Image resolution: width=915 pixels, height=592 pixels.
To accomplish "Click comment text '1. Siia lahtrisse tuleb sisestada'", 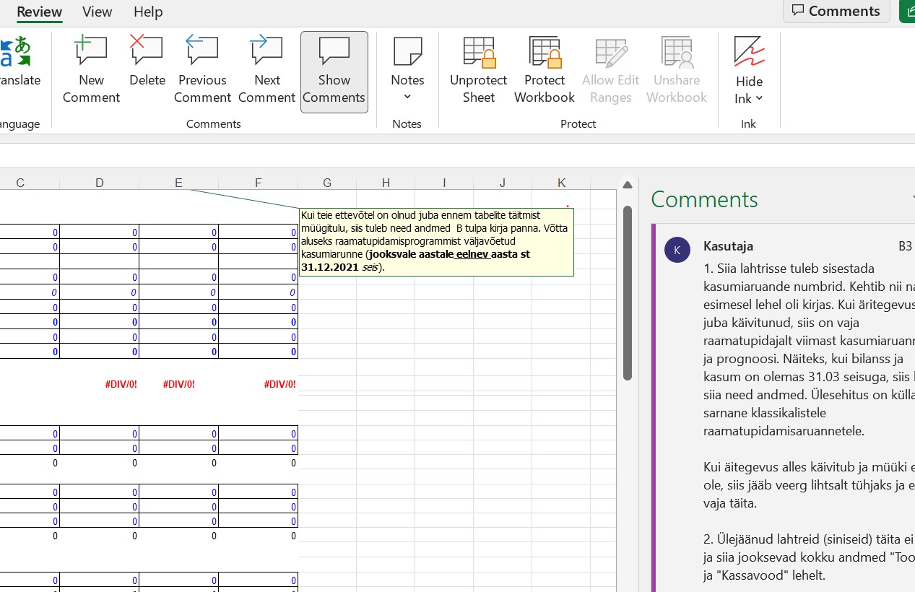I will tap(789, 269).
